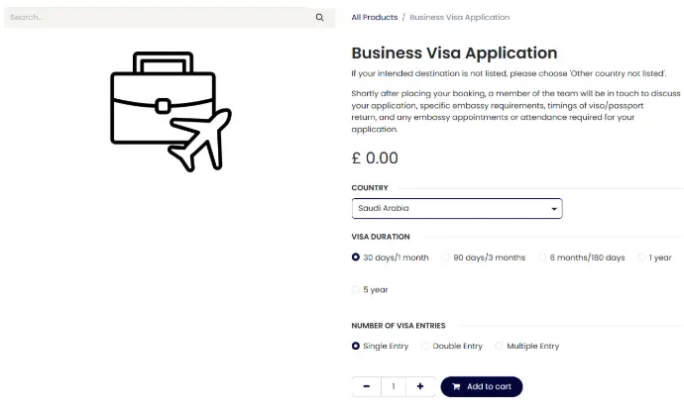Choose 5 year visa duration
684x415 pixels.
point(356,290)
